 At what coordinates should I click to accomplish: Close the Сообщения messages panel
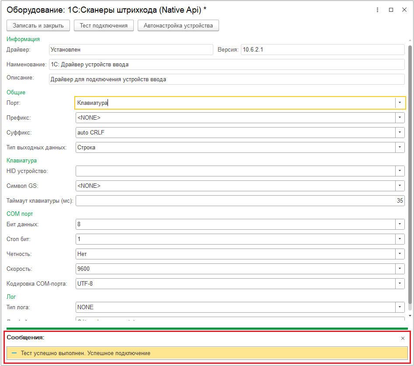[x=403, y=338]
